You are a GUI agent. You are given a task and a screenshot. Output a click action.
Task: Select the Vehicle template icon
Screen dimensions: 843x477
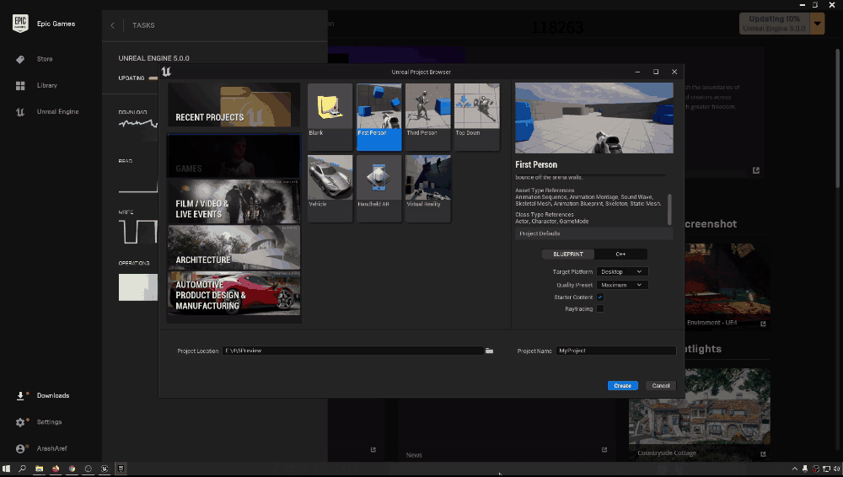[330, 183]
